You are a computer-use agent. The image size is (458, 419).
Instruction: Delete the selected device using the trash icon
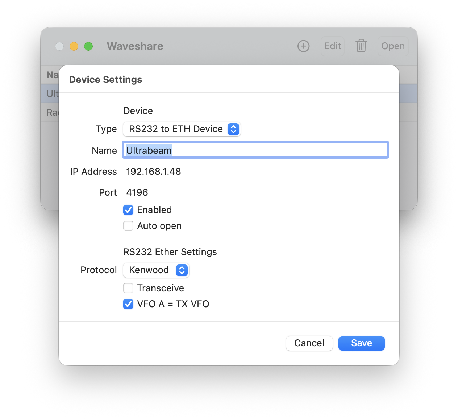click(x=361, y=46)
